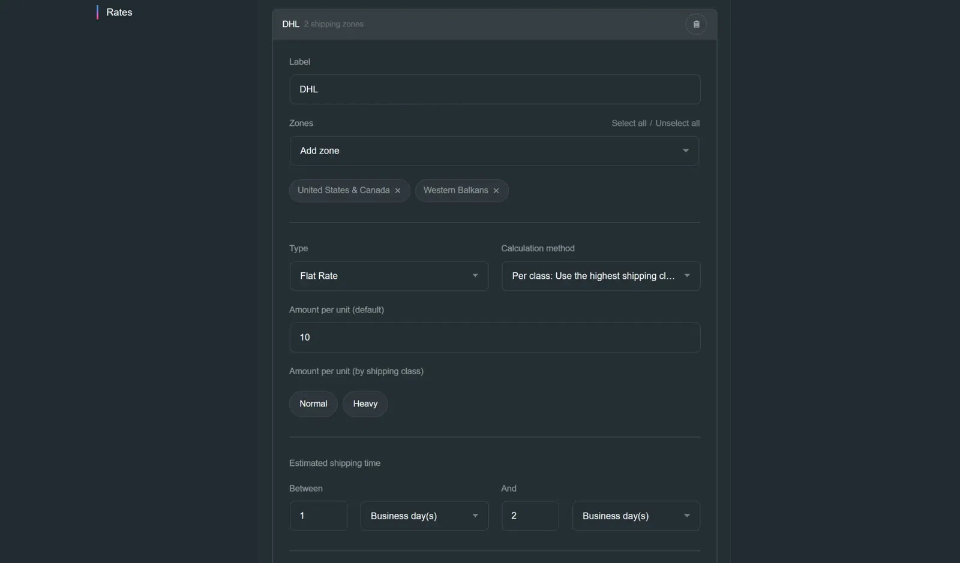Image resolution: width=960 pixels, height=563 pixels.
Task: Open the Business day(s) chevron under Between
Action: (475, 516)
